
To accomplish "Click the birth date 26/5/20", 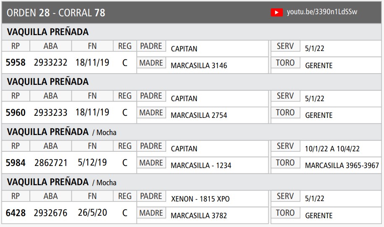I will 92,213.
